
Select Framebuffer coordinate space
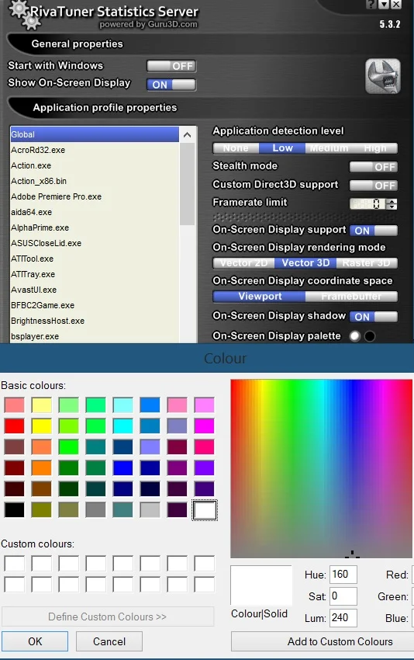[351, 297]
